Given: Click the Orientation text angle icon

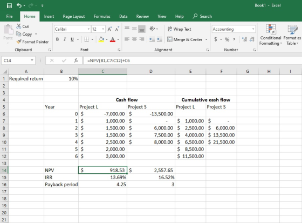Looking at the screenshot, I should 152,29.
